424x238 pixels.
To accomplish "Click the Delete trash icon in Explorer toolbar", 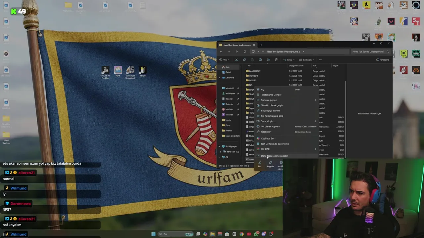I will (x=276, y=60).
